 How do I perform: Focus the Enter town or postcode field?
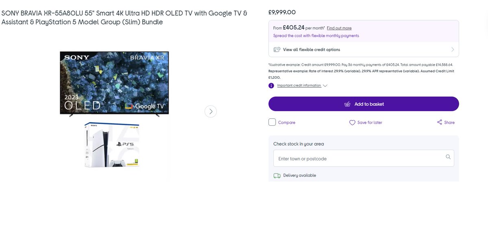point(364,158)
